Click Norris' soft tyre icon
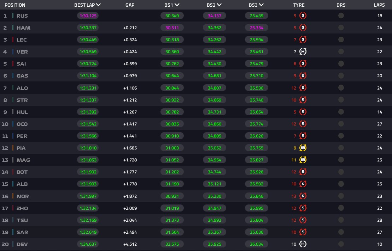Viewport: 392px width, 251px height. [303, 196]
